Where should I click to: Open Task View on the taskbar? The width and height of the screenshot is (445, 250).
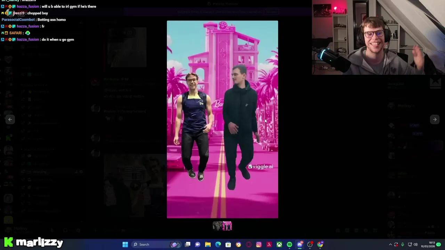pyautogui.click(x=188, y=244)
